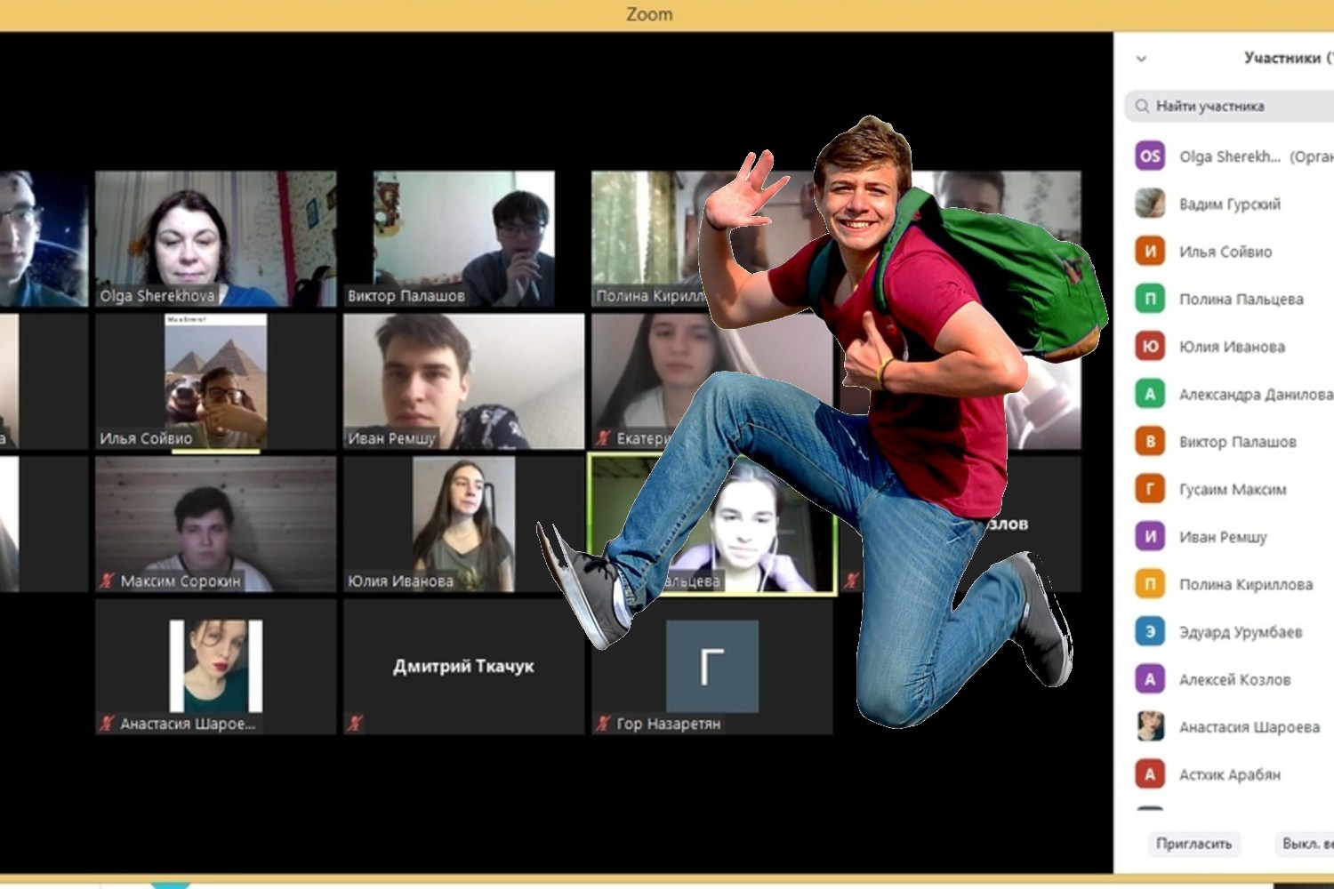Viewport: 1334px width, 889px height.
Task: Click muted mic icon on Екатери... tile
Action: tap(603, 437)
